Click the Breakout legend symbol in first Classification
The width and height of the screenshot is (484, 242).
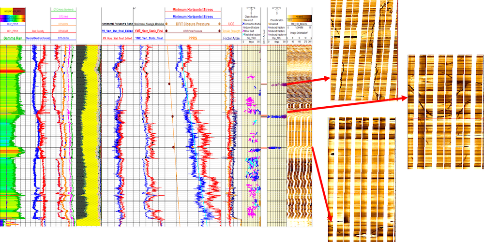tap(243, 20)
